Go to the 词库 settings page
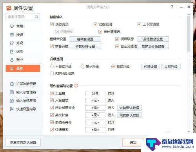The image size is (196, 152). pyautogui.click(x=23, y=52)
